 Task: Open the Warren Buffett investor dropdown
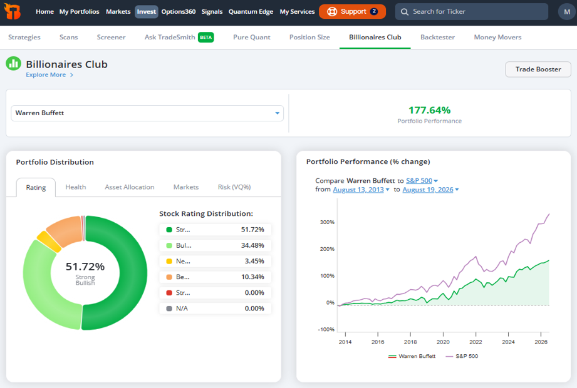pyautogui.click(x=147, y=113)
